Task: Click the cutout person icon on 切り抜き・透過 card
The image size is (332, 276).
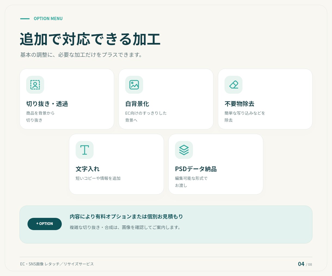Action: tap(35, 85)
